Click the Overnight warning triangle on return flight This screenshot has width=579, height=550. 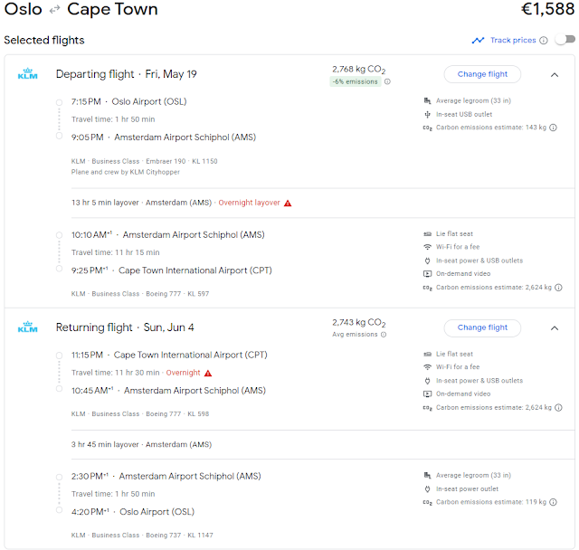(x=208, y=374)
